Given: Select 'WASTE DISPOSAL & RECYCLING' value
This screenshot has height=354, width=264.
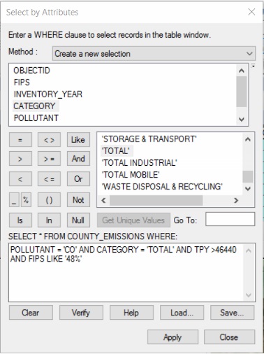Looking at the screenshot, I should pyautogui.click(x=162, y=187).
